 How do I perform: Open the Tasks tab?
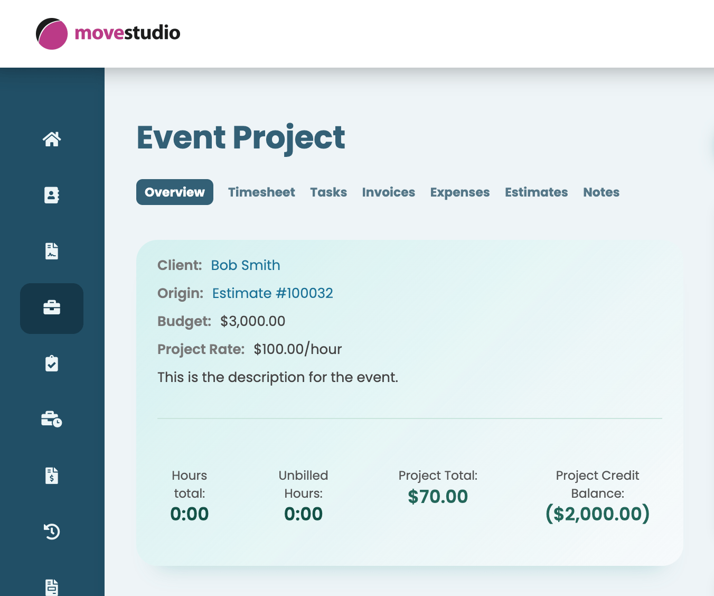coord(328,192)
